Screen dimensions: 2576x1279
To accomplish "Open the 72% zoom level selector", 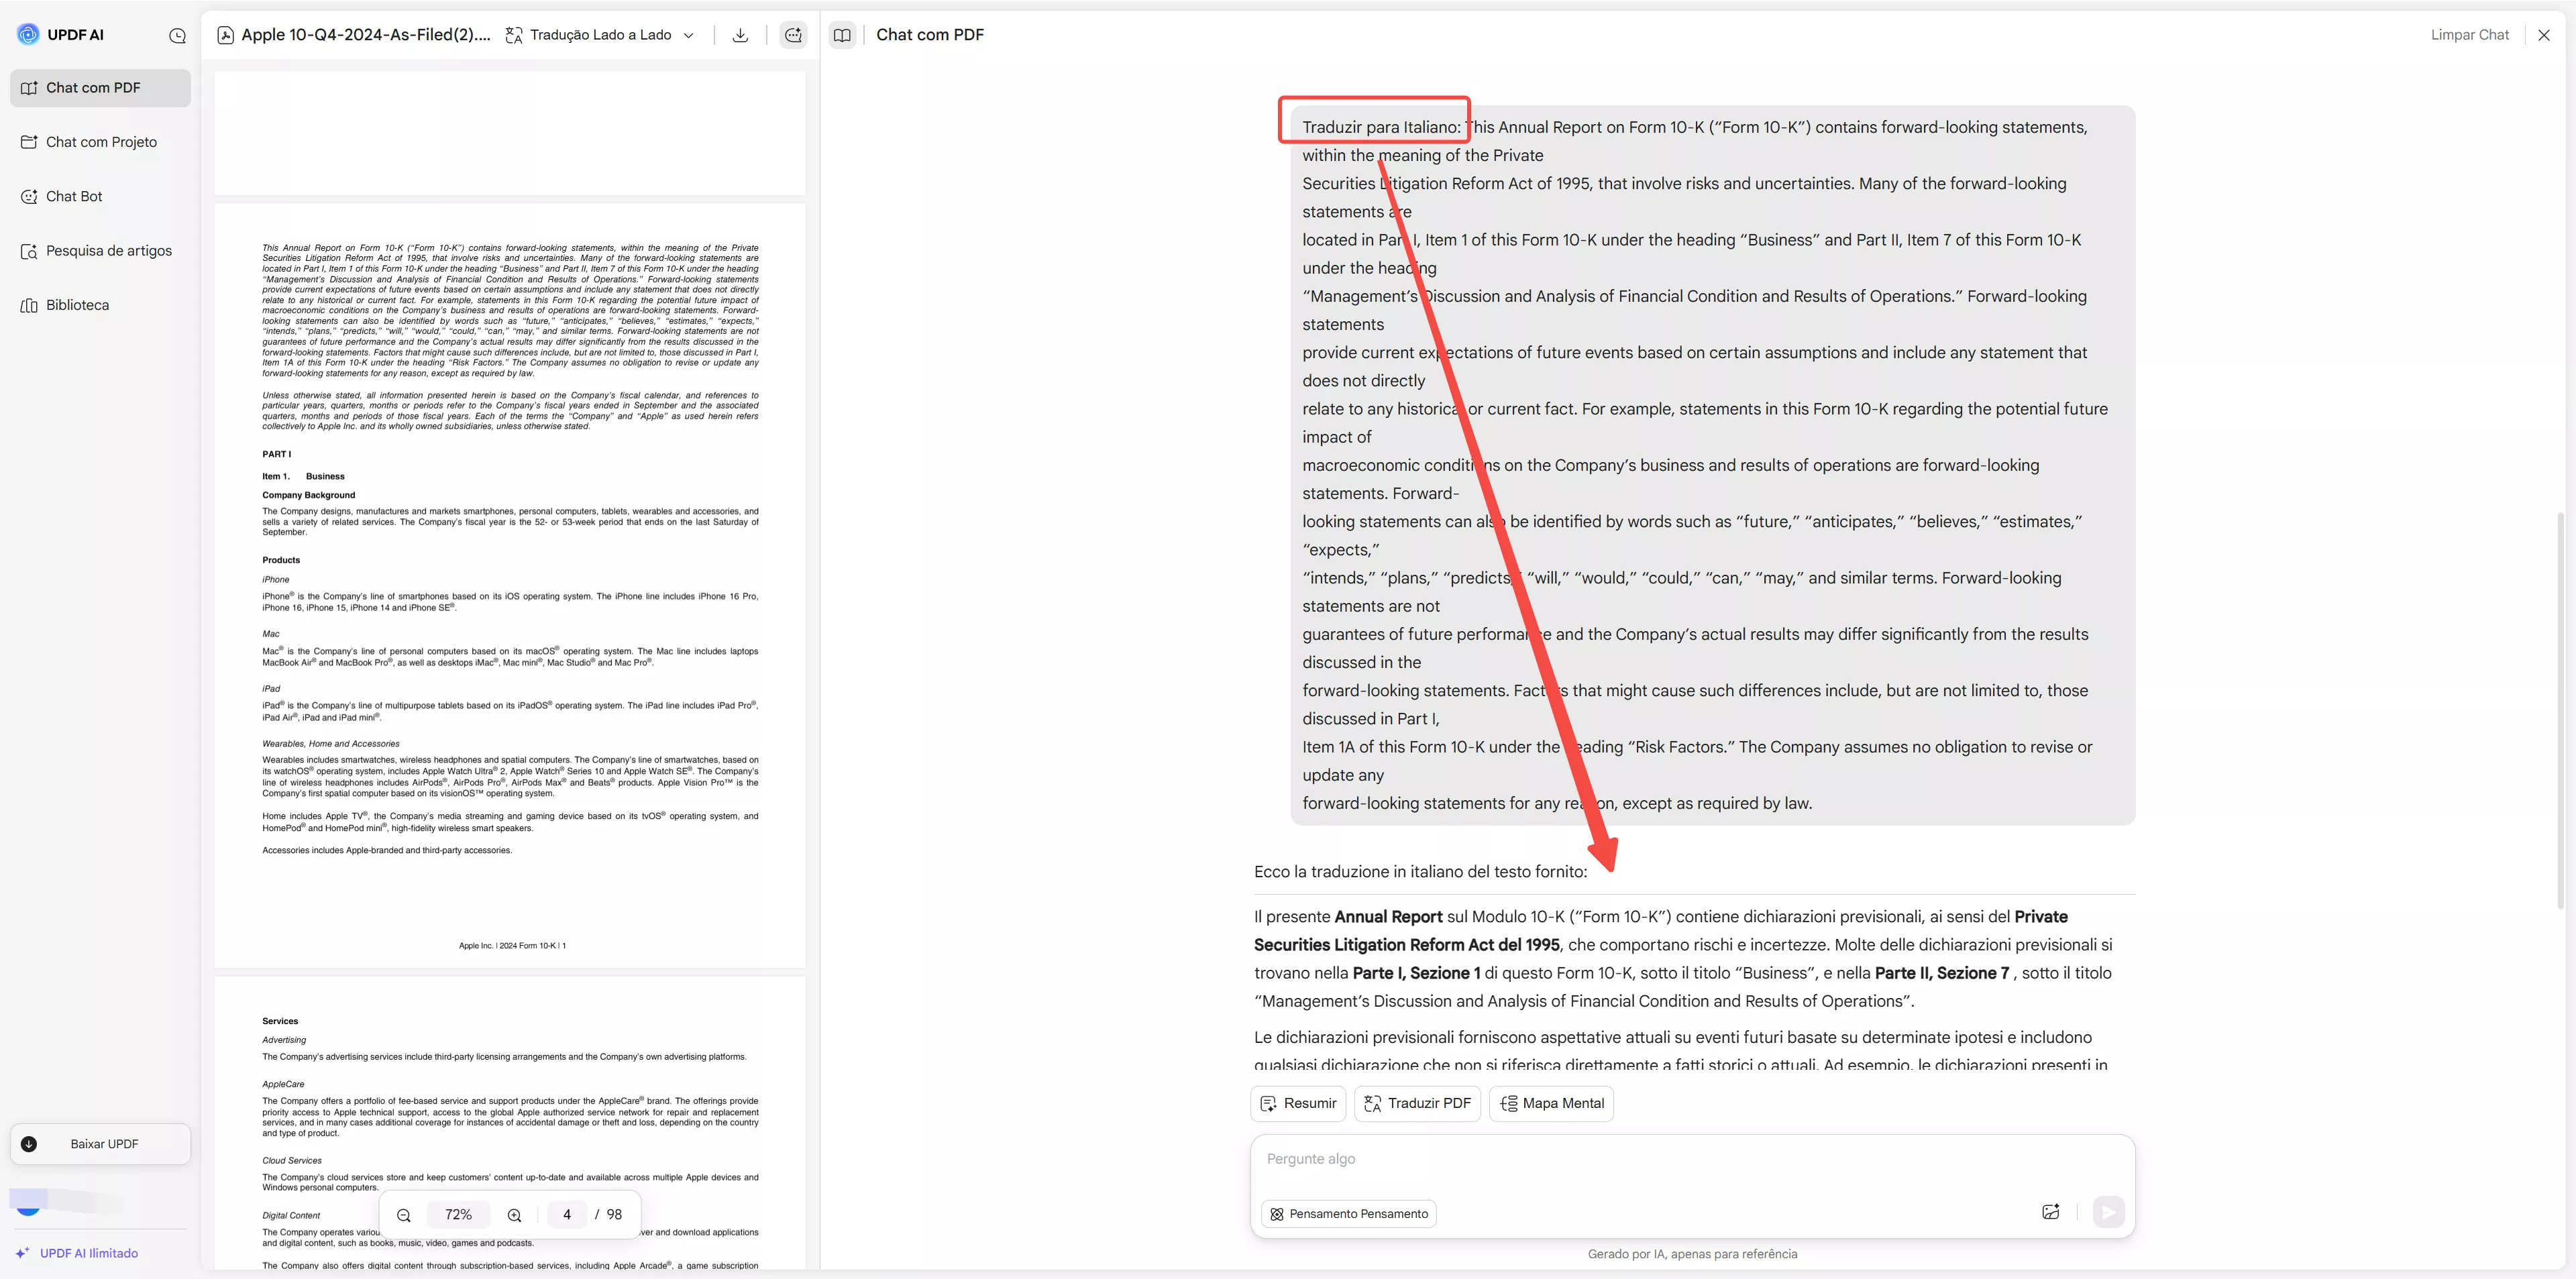I will point(458,1215).
